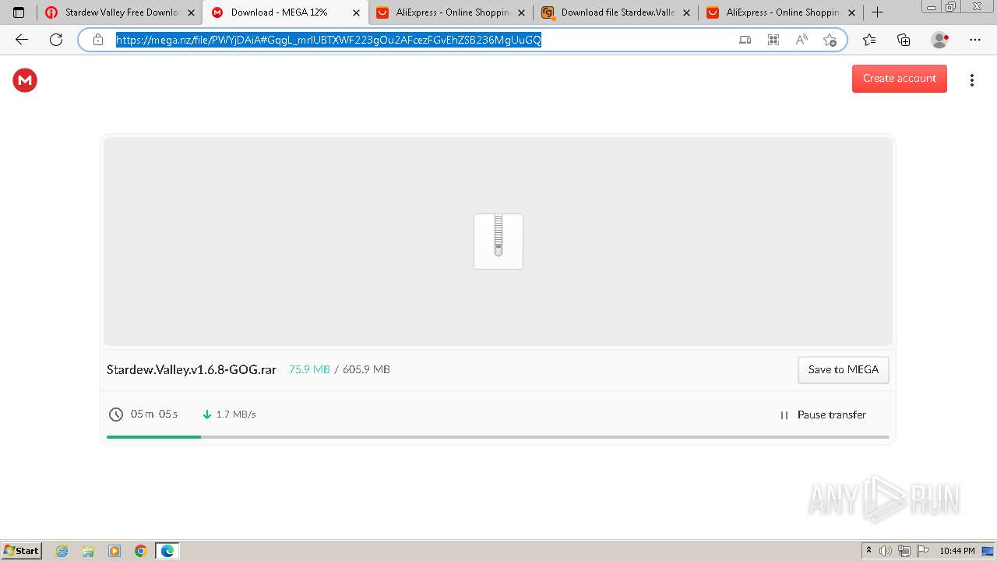Open Windows Media Player from taskbar

[114, 551]
